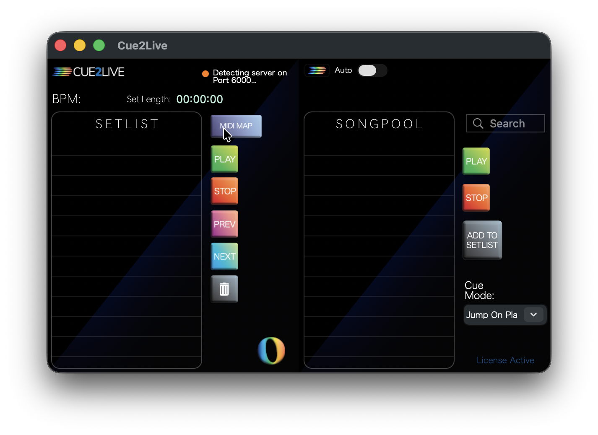The image size is (598, 435).
Task: Toggle the Auto switch on
Action: point(372,70)
